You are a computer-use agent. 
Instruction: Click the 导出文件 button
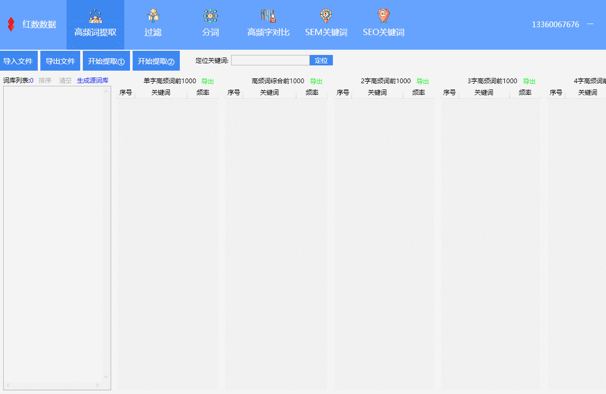coord(60,61)
